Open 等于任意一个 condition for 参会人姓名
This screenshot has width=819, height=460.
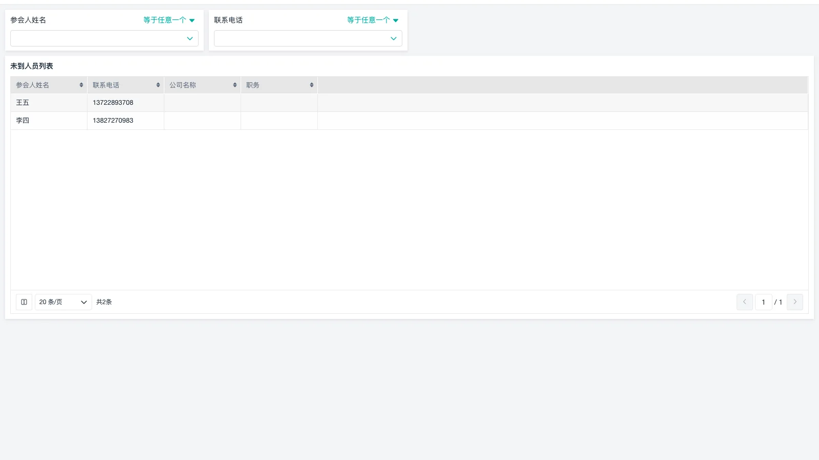[x=169, y=20]
